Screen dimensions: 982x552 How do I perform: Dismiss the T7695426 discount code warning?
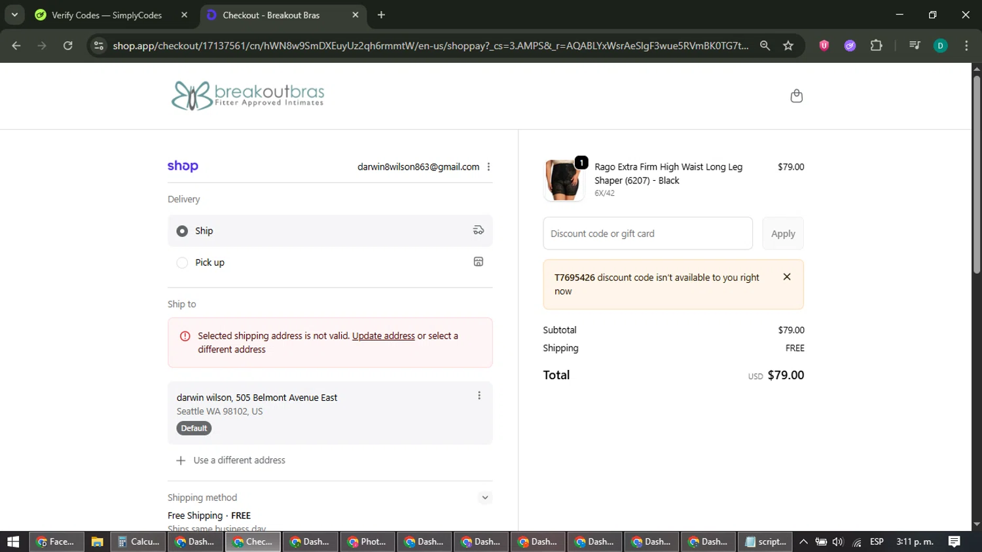click(787, 277)
